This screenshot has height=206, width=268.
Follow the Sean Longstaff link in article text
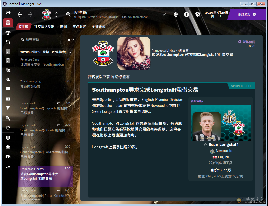[105, 112]
